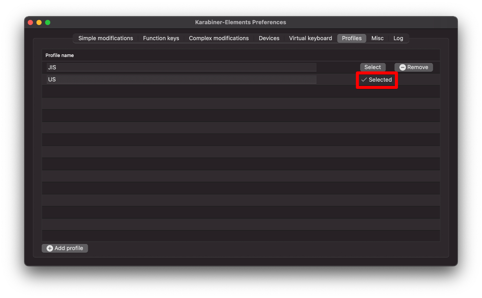Viewport: 482px width, 298px height.
Task: Maximize the window with green button
Action: click(48, 22)
